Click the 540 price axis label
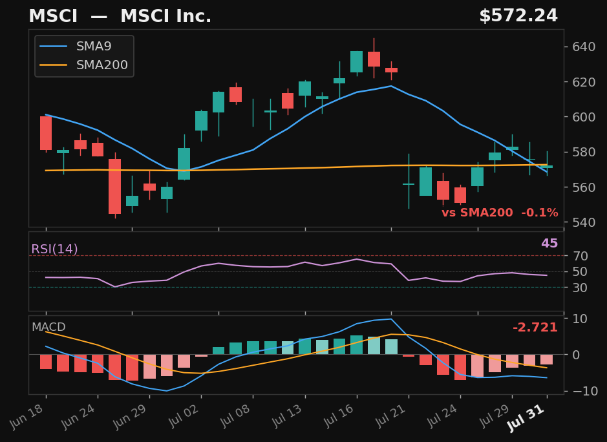The image size is (607, 442). (x=584, y=222)
